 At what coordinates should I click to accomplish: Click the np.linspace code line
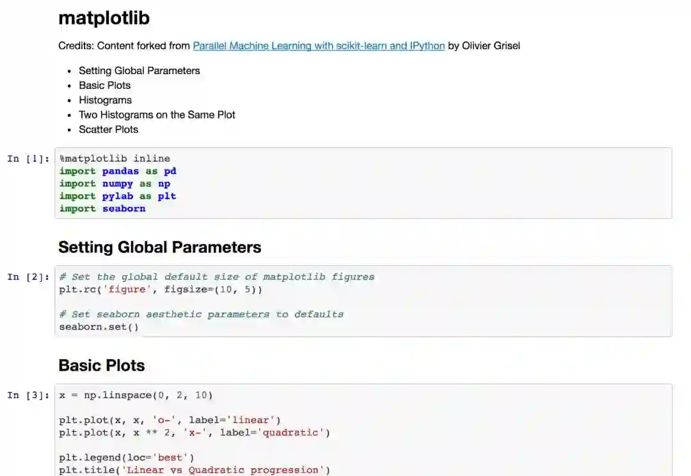136,395
